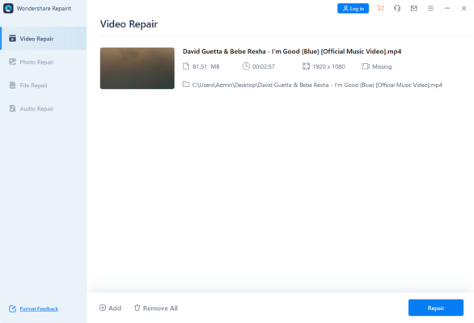
Task: Minimize the Repairit window
Action: (447, 8)
